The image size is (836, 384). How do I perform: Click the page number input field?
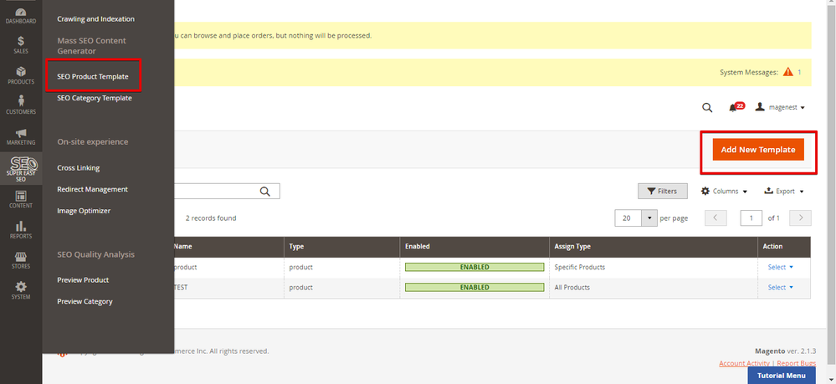[x=751, y=218]
